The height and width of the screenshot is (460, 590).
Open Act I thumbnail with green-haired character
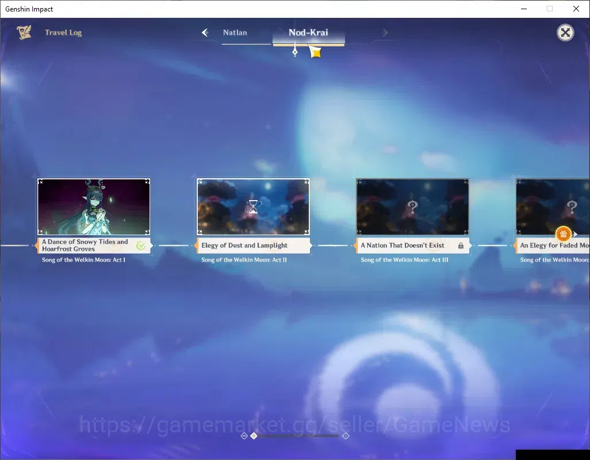(x=94, y=207)
